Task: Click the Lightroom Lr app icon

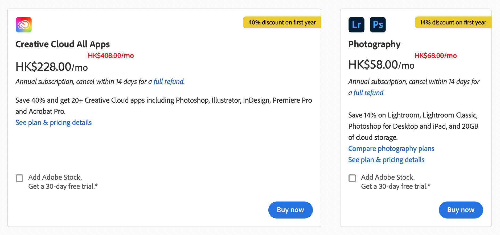Action: [x=356, y=25]
